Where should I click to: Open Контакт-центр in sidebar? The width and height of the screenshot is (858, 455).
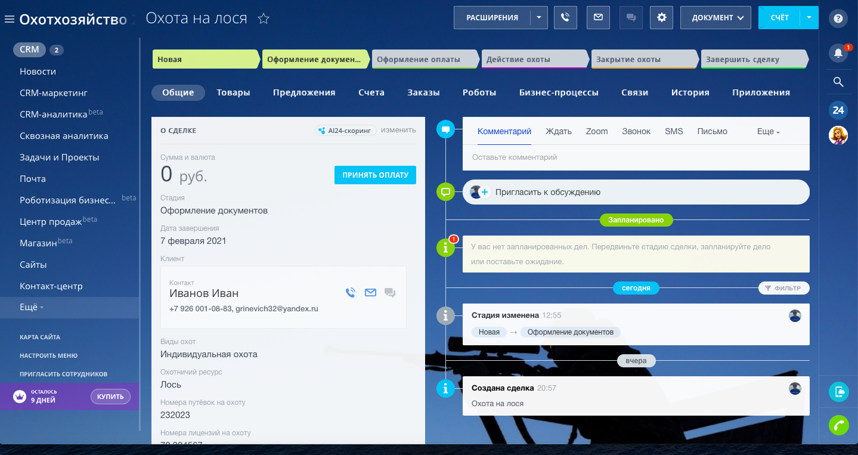(51, 286)
